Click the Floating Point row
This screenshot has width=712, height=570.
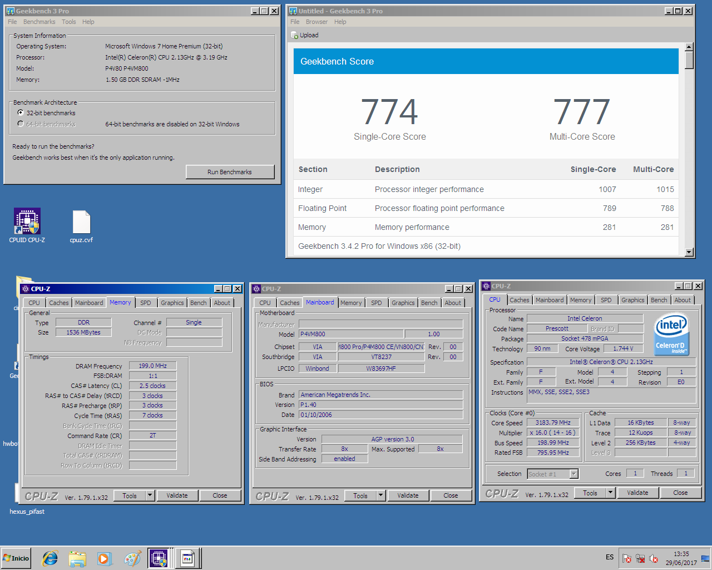pos(486,208)
